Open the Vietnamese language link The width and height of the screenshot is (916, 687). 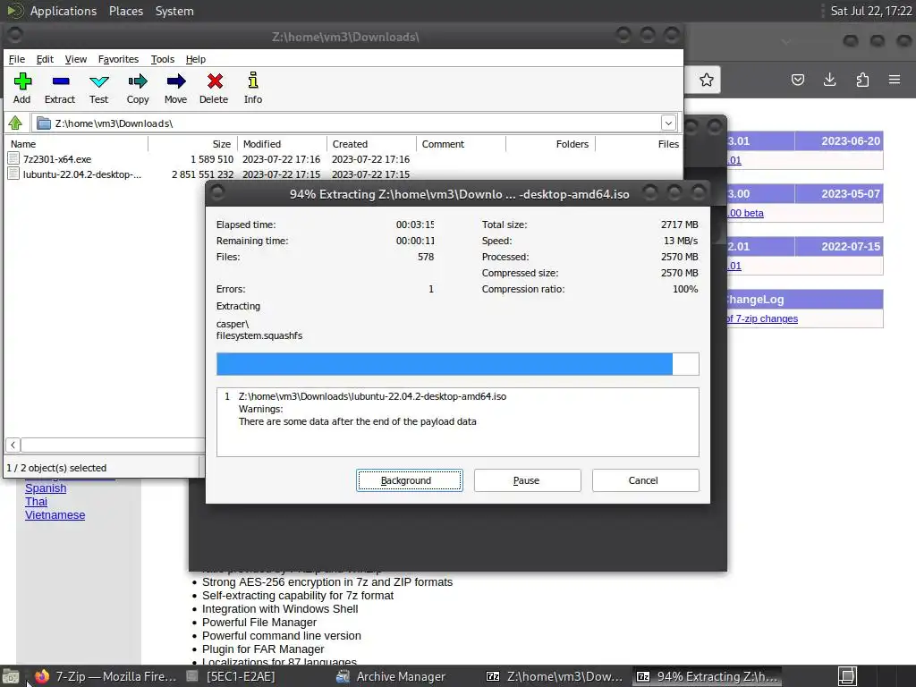click(x=55, y=514)
